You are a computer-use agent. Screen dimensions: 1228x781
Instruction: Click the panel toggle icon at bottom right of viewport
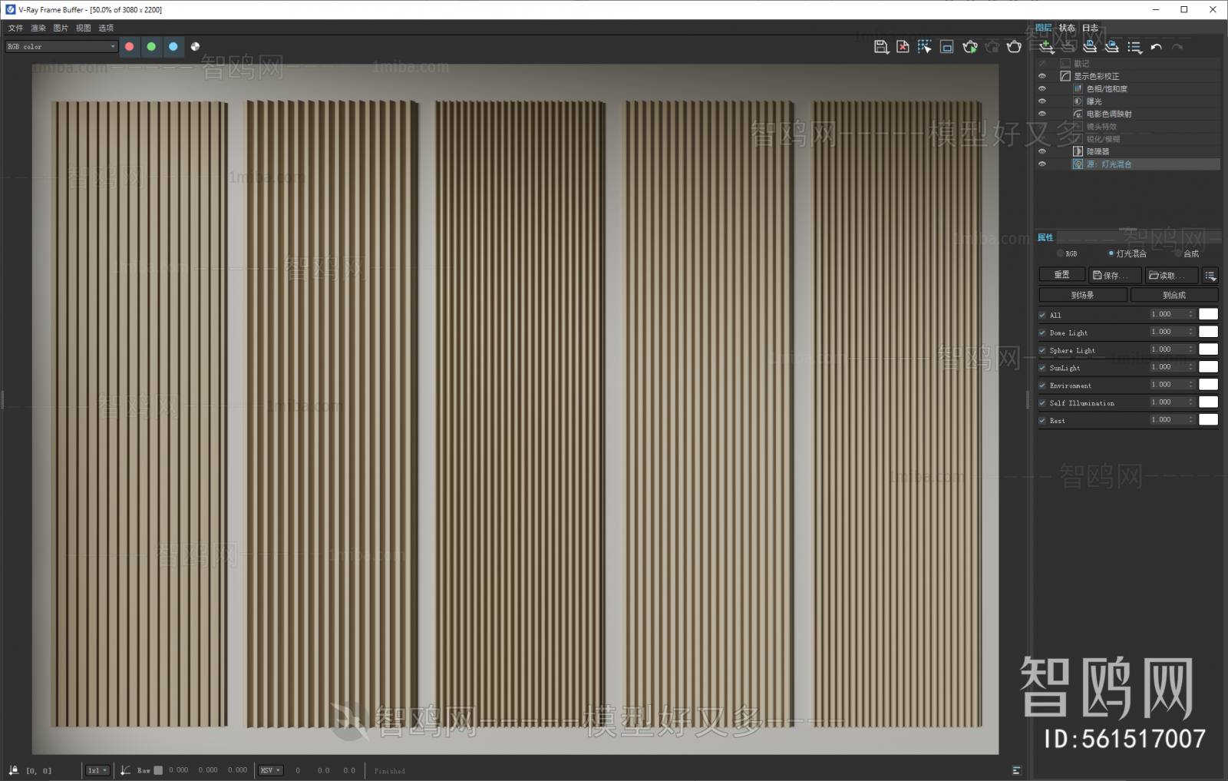[x=1016, y=770]
